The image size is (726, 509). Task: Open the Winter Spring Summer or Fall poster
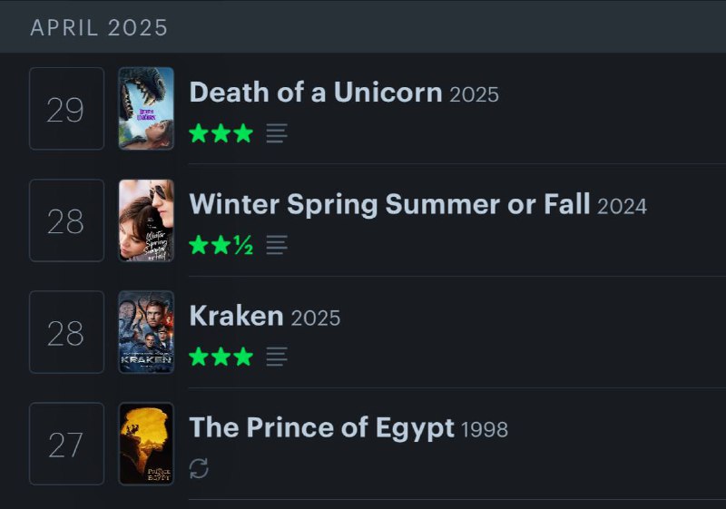[x=146, y=220]
